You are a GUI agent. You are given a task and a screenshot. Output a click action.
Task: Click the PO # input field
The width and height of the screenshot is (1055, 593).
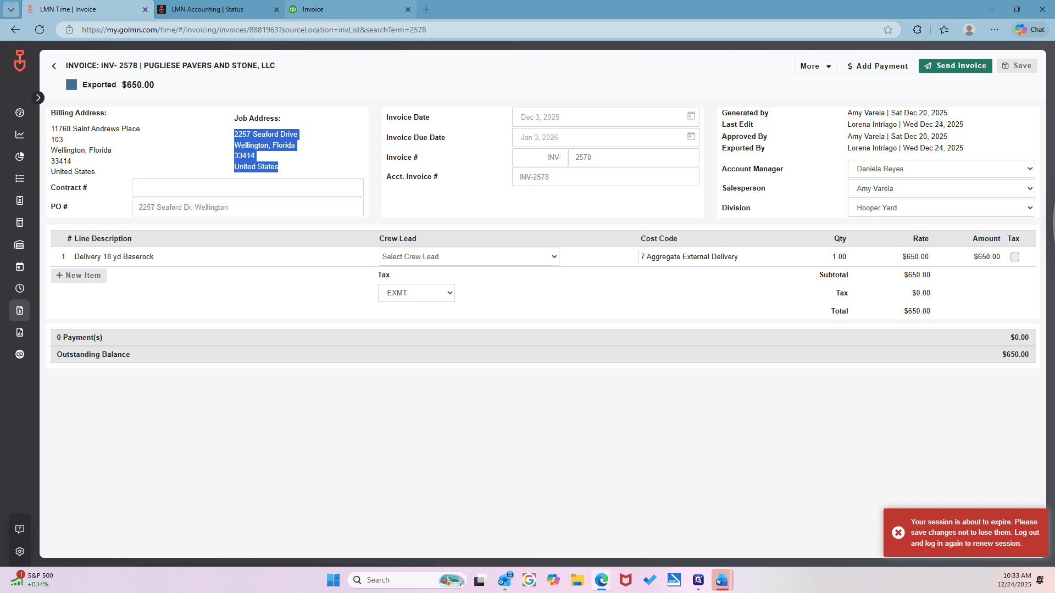point(247,207)
